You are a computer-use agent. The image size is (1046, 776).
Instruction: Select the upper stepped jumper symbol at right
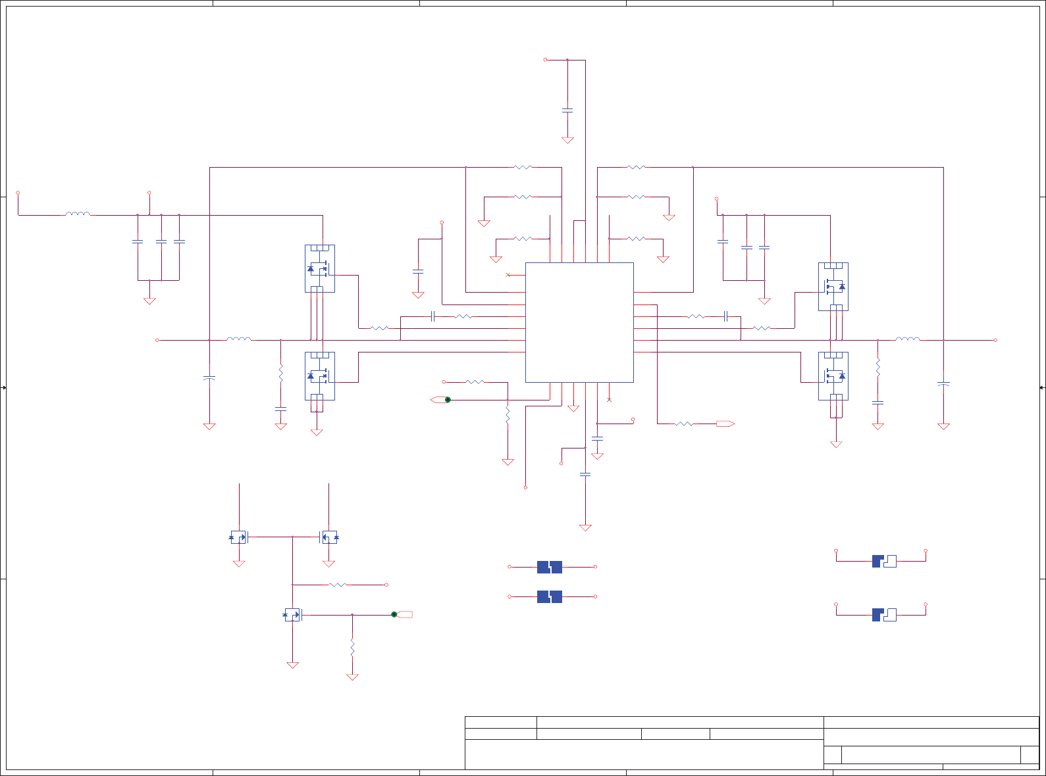[884, 561]
